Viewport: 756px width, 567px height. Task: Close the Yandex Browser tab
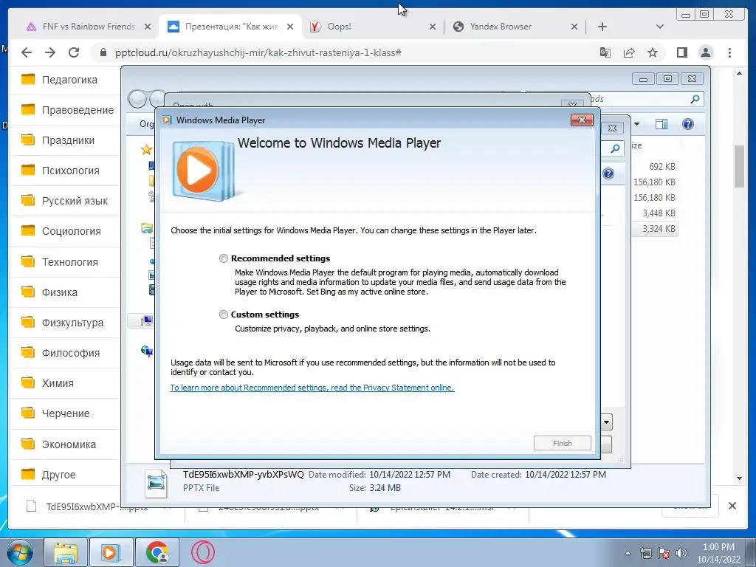click(574, 27)
